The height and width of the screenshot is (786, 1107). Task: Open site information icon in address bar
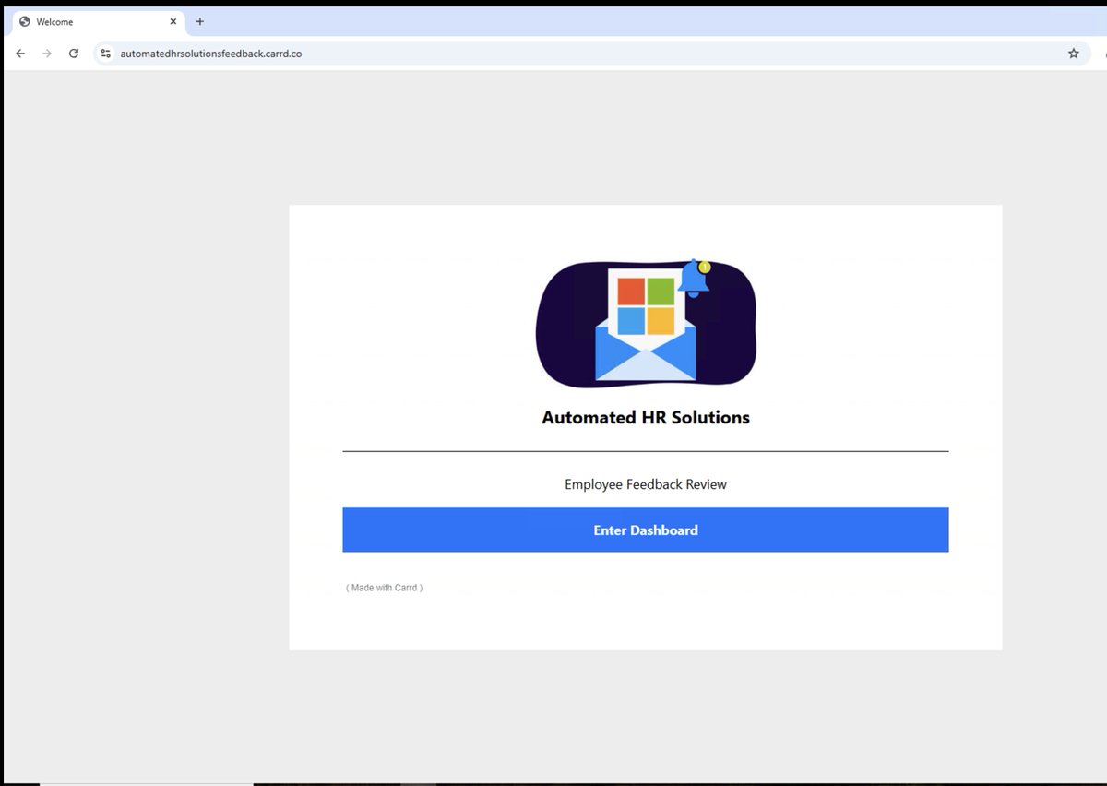106,54
